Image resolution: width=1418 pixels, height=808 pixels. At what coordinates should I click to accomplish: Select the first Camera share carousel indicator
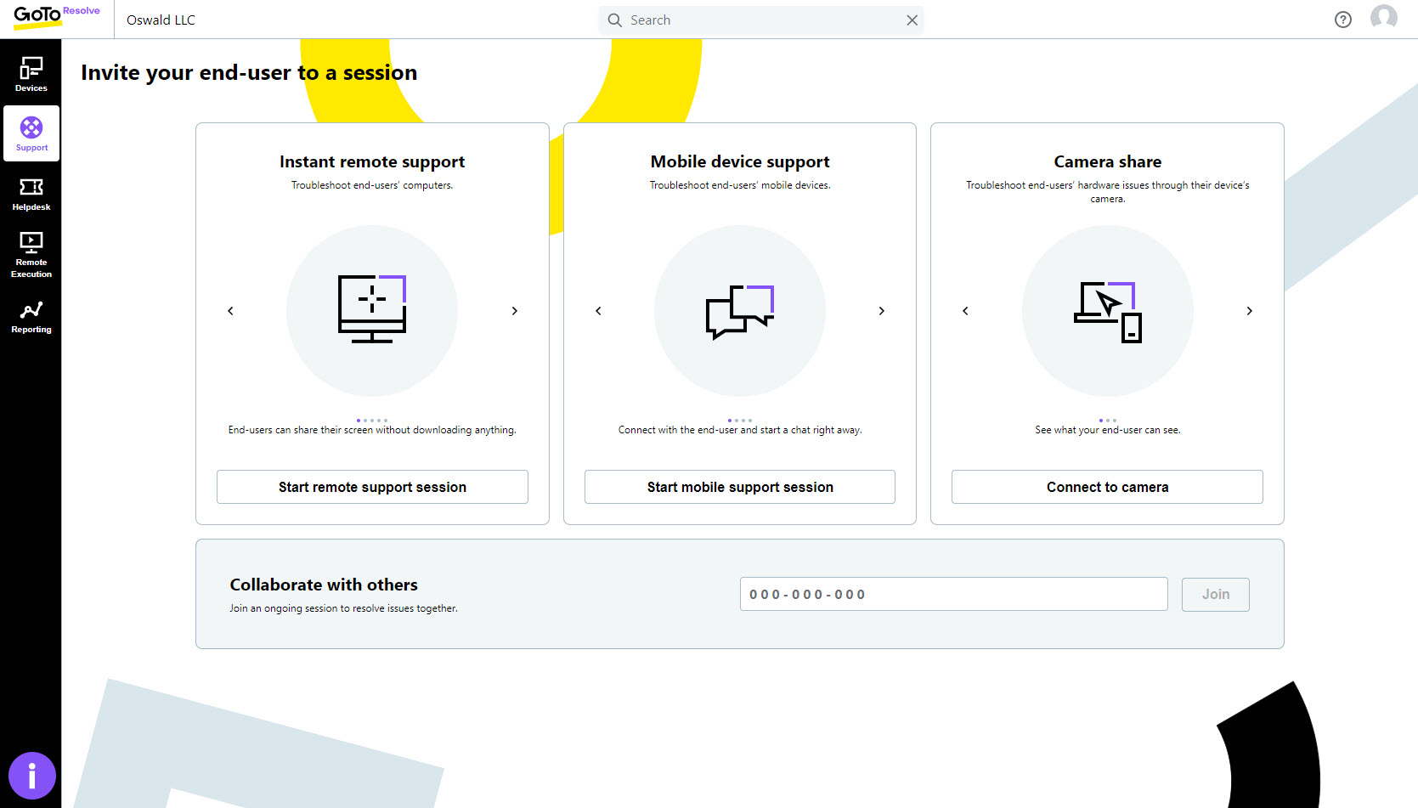pyautogui.click(x=1102, y=420)
